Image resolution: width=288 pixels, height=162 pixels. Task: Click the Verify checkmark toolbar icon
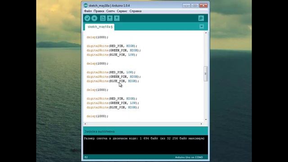[x=87, y=18]
